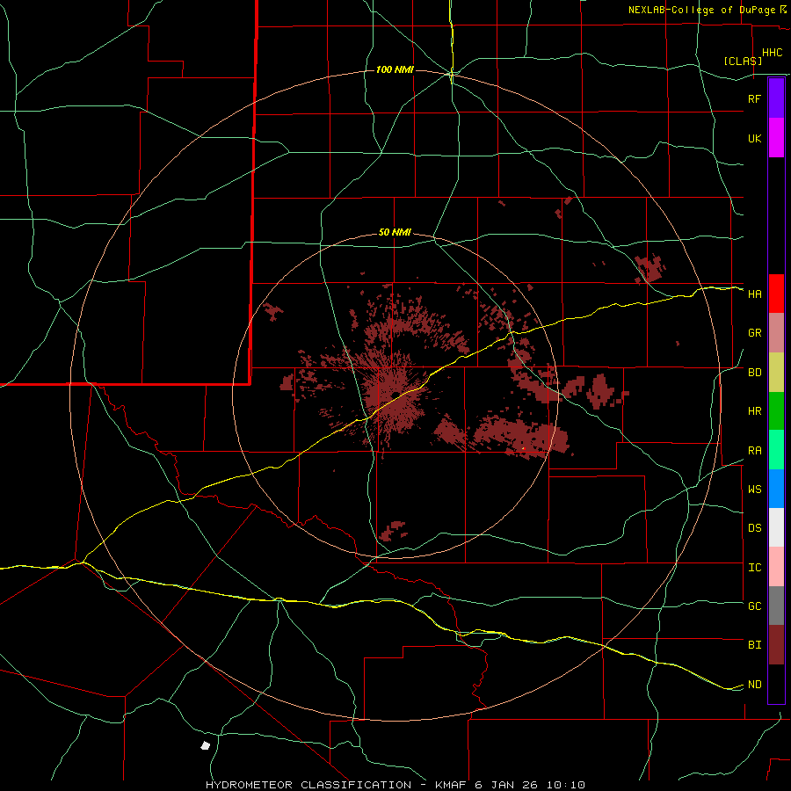791x791 pixels.
Task: Click the 10:10 timestamp in caption
Action: pos(568,785)
